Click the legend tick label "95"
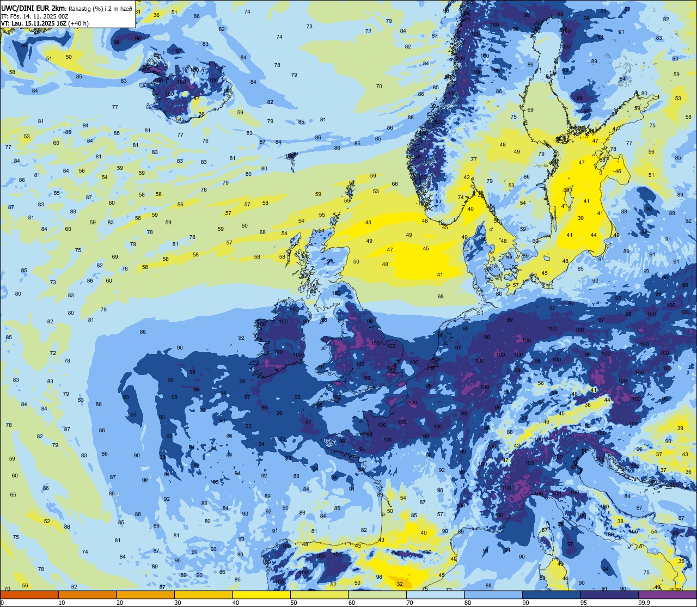The image size is (697, 607). click(x=584, y=603)
